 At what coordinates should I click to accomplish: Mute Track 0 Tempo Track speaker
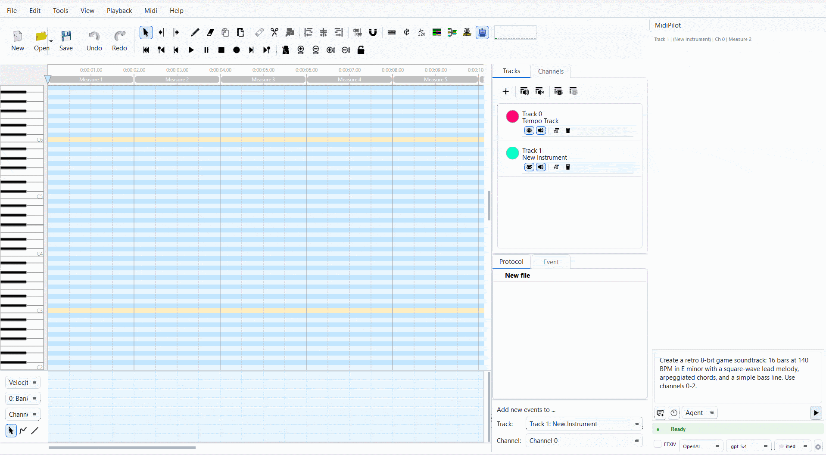[x=541, y=130]
